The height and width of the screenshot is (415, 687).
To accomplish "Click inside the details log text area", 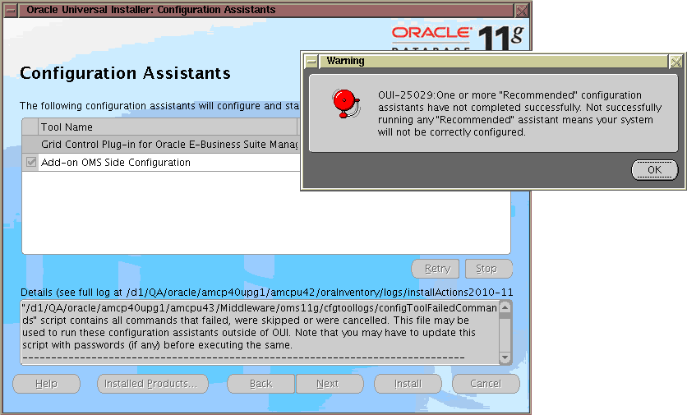I will coord(260,333).
